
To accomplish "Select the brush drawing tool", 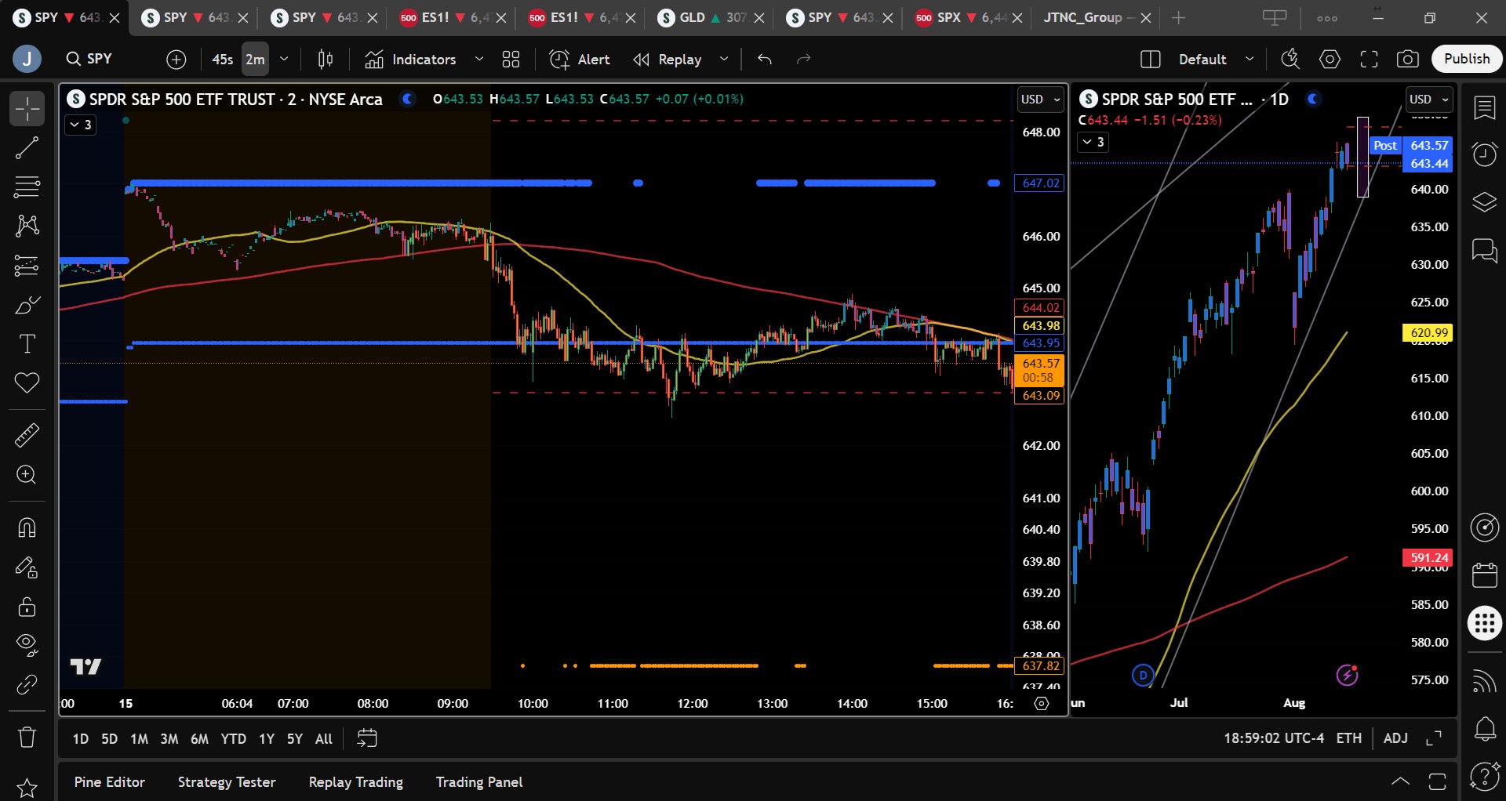I will coord(27,305).
